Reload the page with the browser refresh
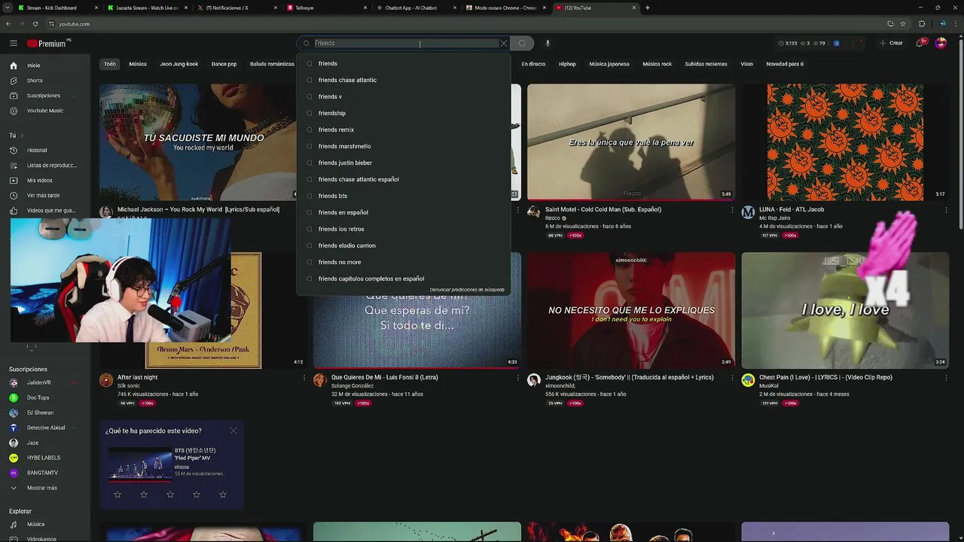Viewport: 964px width, 542px height. click(x=35, y=23)
